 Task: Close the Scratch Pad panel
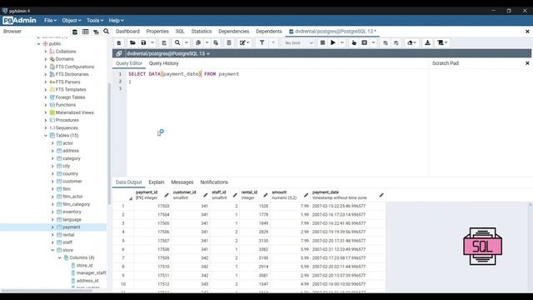(527, 63)
